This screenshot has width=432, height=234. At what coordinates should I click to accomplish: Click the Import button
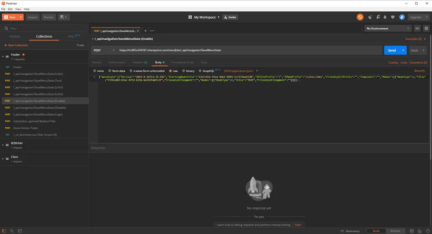pos(32,17)
